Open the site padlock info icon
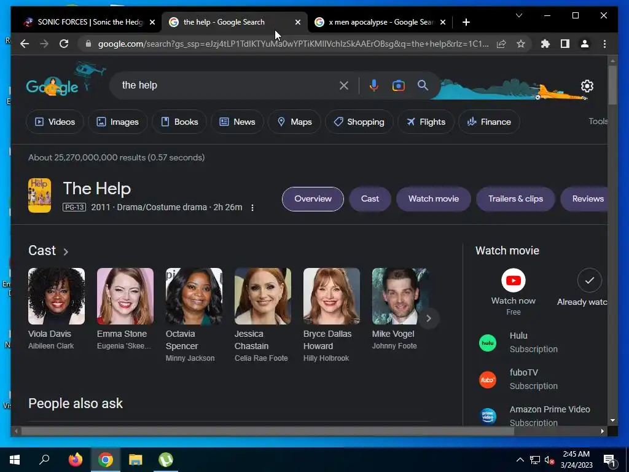629x472 pixels. 88,44
